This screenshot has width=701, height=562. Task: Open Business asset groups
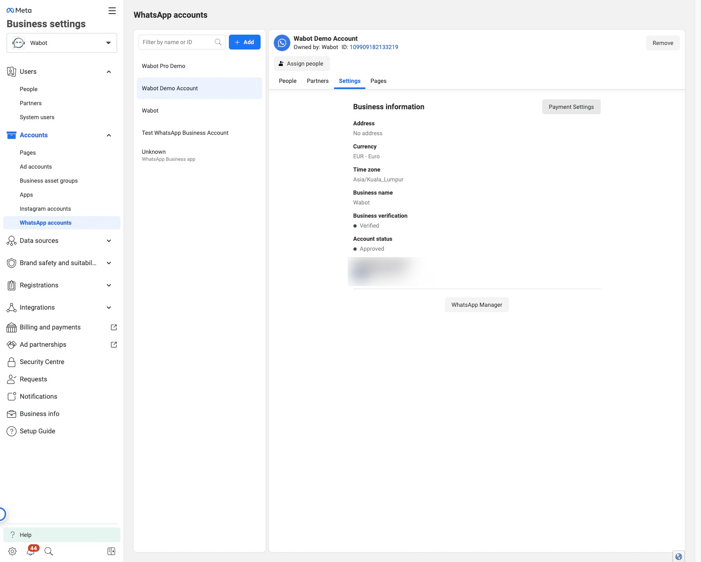point(49,181)
